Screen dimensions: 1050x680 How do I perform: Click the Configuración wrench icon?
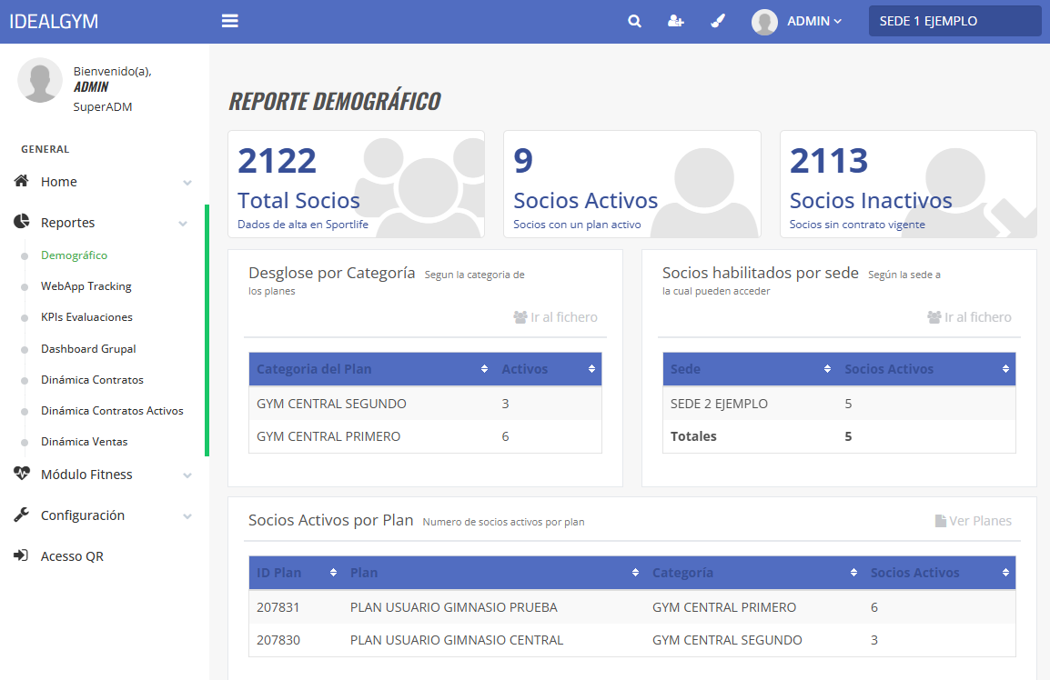(22, 515)
